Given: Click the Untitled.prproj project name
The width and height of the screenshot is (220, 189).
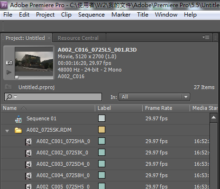Looking at the screenshot, I should 37,87.
